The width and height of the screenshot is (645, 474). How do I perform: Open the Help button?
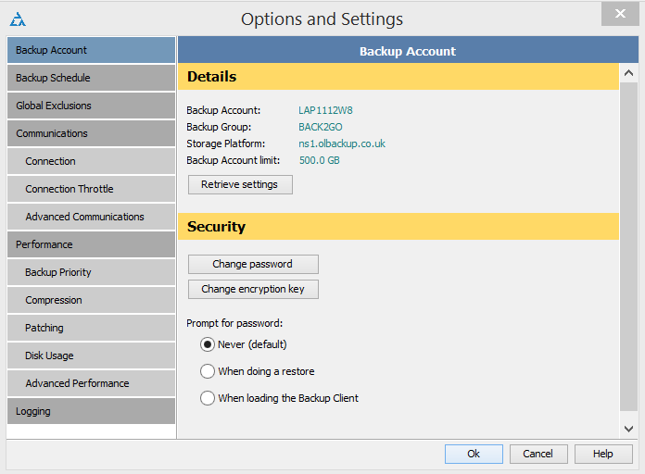[603, 454]
